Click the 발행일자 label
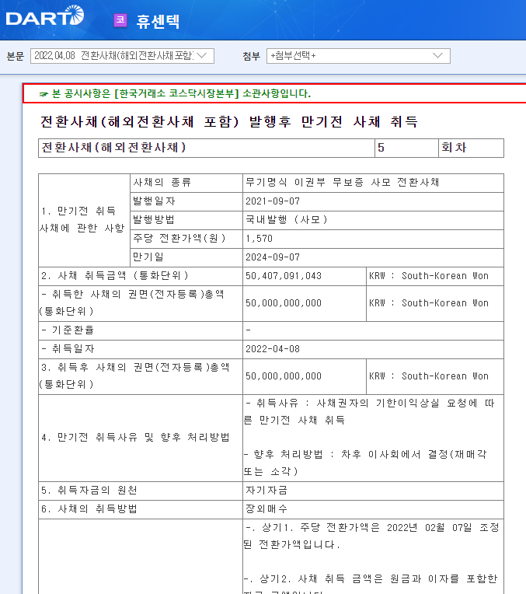 pyautogui.click(x=154, y=201)
